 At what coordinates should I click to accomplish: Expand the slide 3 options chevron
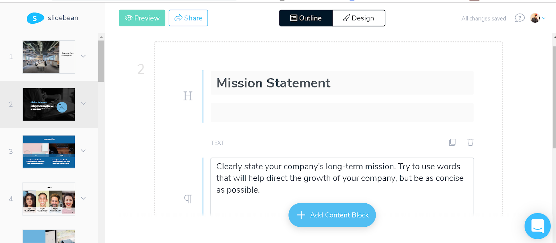coord(83,151)
